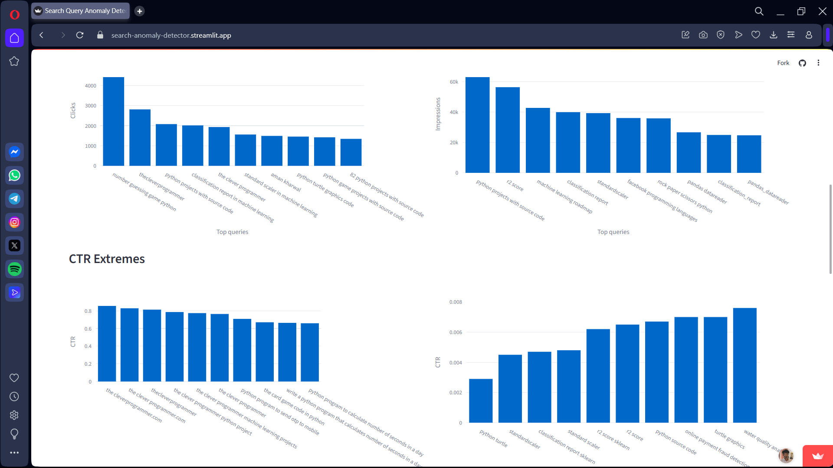Image resolution: width=833 pixels, height=468 pixels.
Task: Click the page vertical scrollbar
Action: (830, 229)
